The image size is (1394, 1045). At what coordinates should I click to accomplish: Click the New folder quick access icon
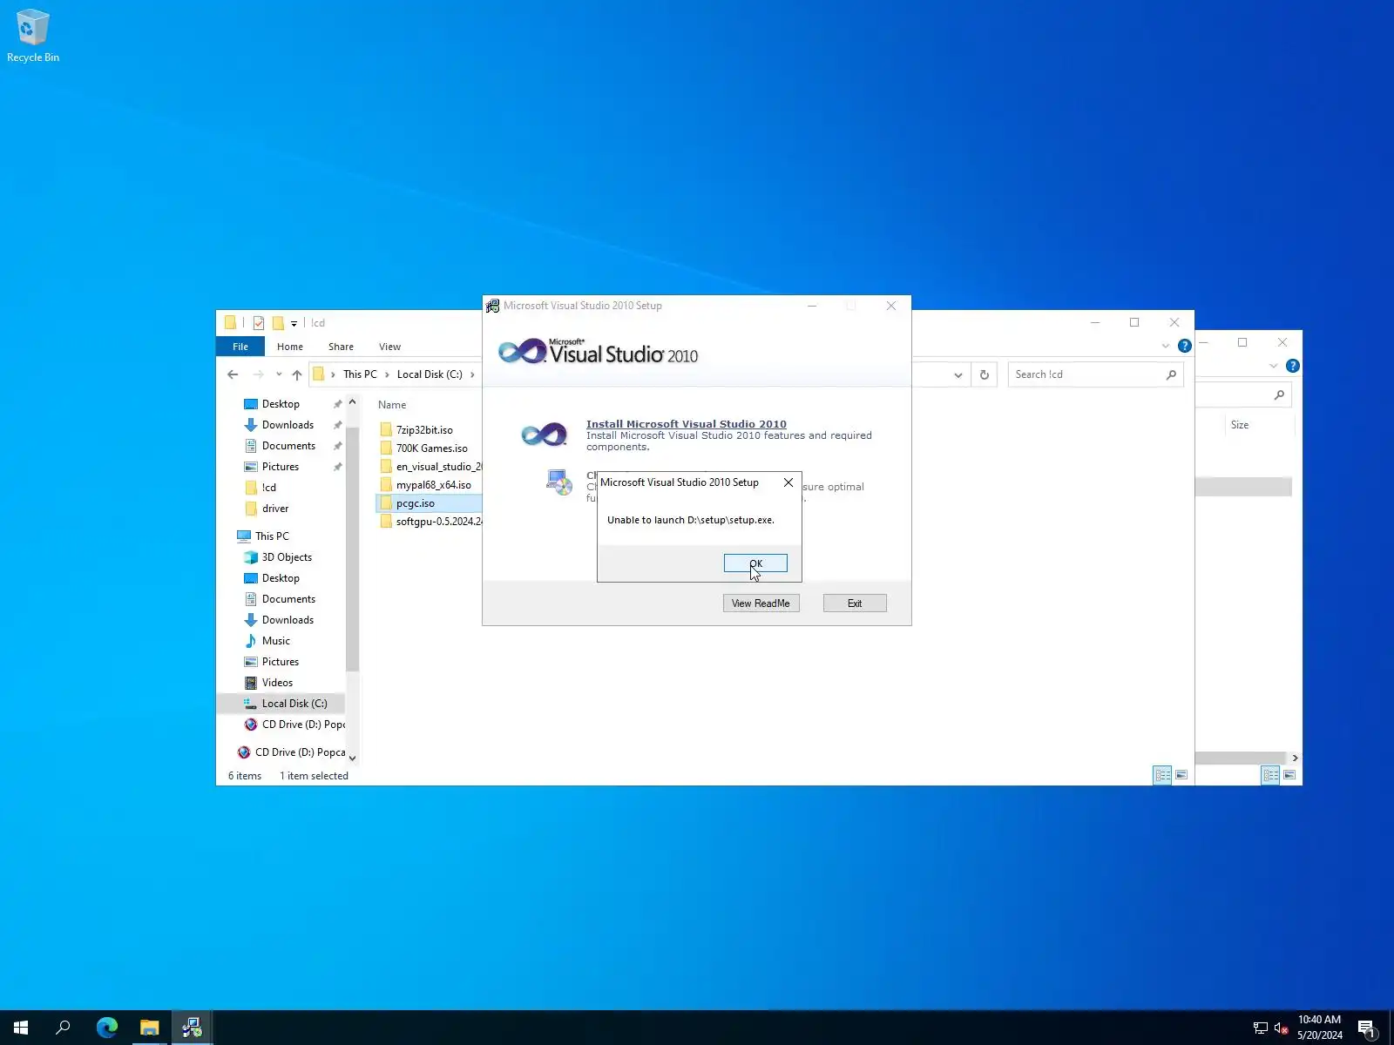click(x=278, y=323)
